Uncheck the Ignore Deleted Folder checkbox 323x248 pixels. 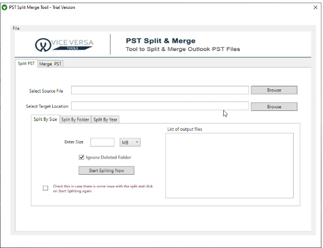coord(82,157)
